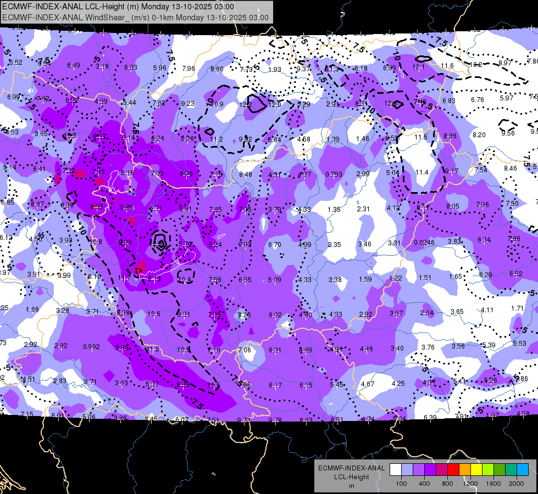Select the teal legend swatch
Screen dimensions: 538x494
(511, 470)
